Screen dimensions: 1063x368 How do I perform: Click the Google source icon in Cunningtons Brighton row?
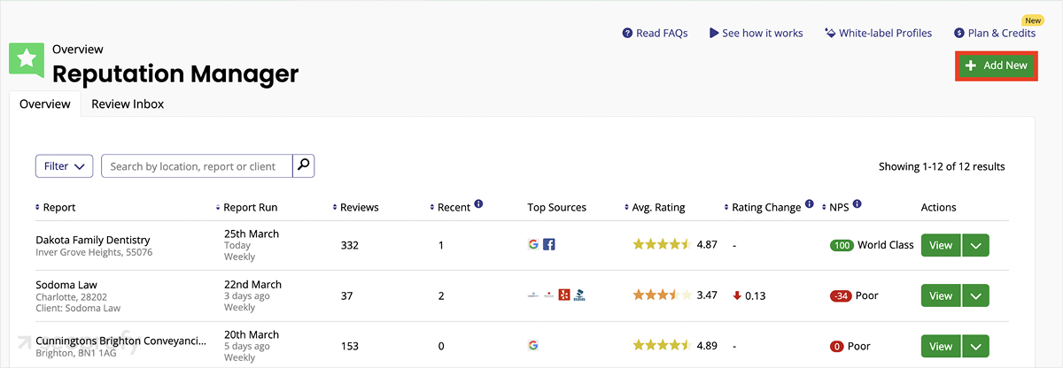coord(532,345)
